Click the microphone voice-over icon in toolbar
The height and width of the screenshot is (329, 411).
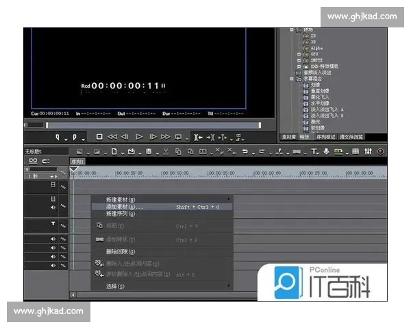326,151
